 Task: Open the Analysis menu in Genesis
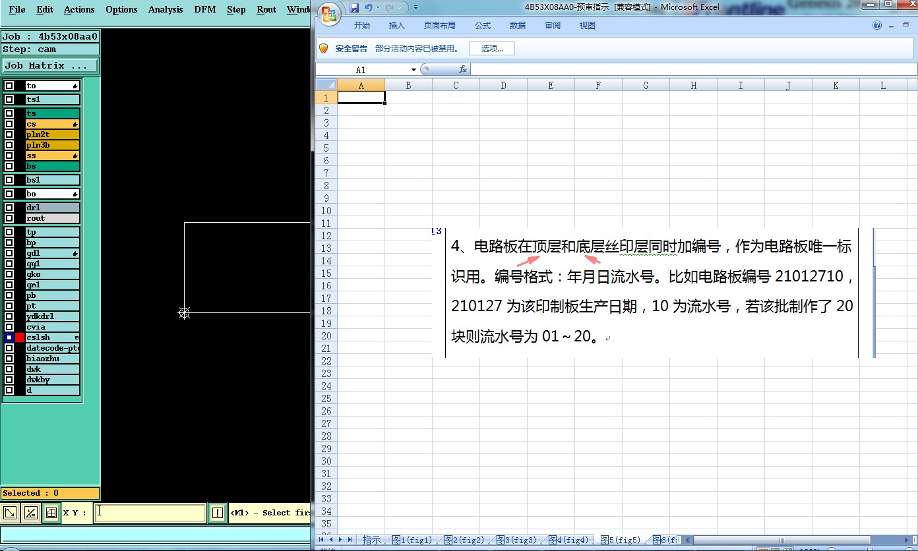pyautogui.click(x=166, y=9)
